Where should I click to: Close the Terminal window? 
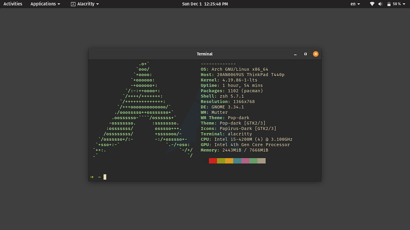pos(316,54)
